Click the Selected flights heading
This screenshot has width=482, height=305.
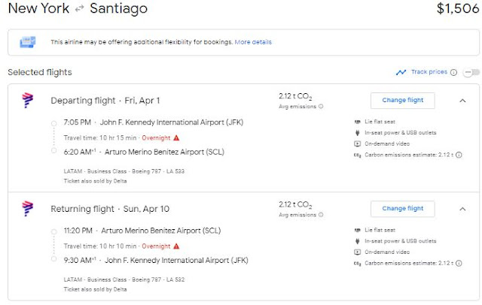(x=40, y=72)
